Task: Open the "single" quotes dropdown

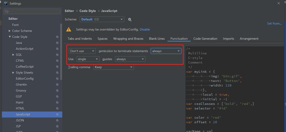Action: click(x=88, y=59)
